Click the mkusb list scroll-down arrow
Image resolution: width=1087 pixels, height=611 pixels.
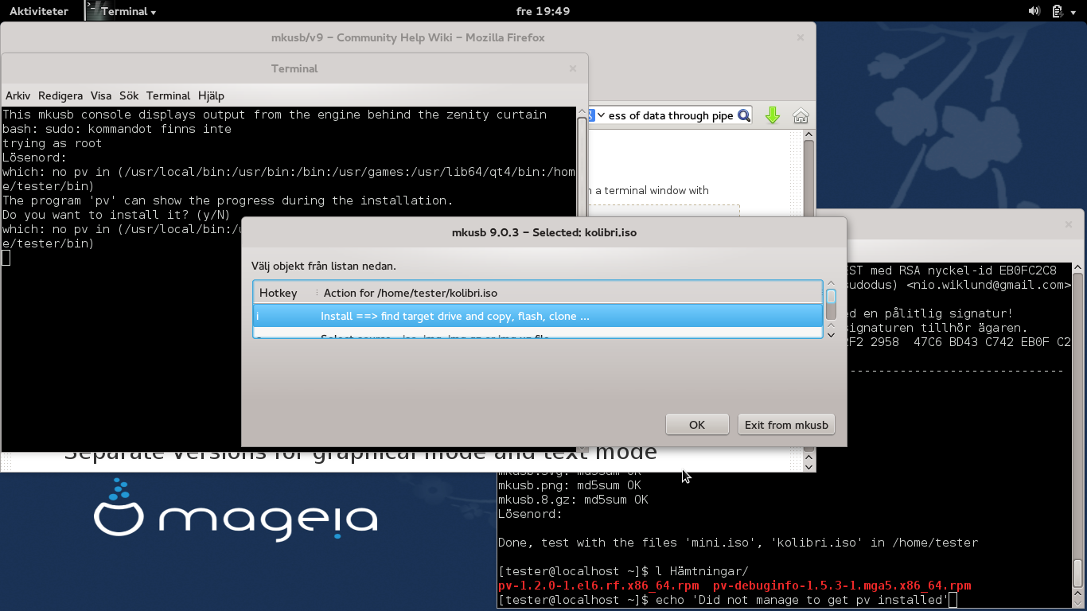click(831, 335)
